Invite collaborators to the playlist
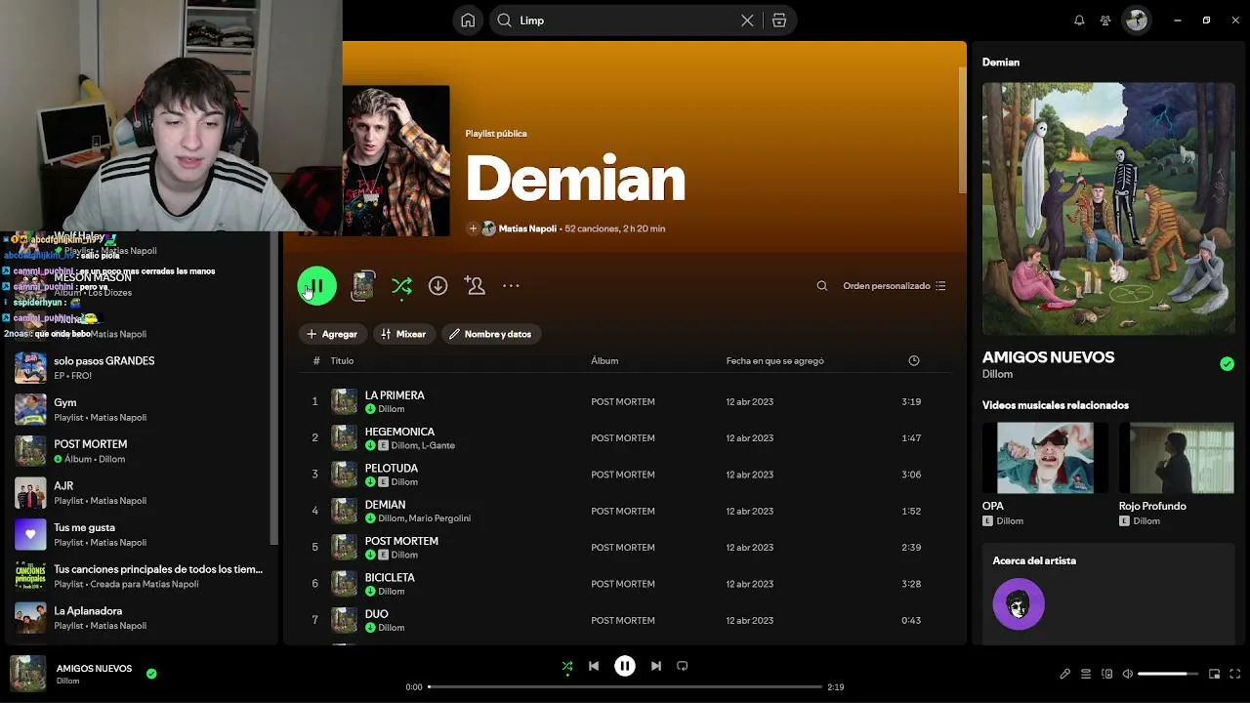The width and height of the screenshot is (1250, 703). 476,286
